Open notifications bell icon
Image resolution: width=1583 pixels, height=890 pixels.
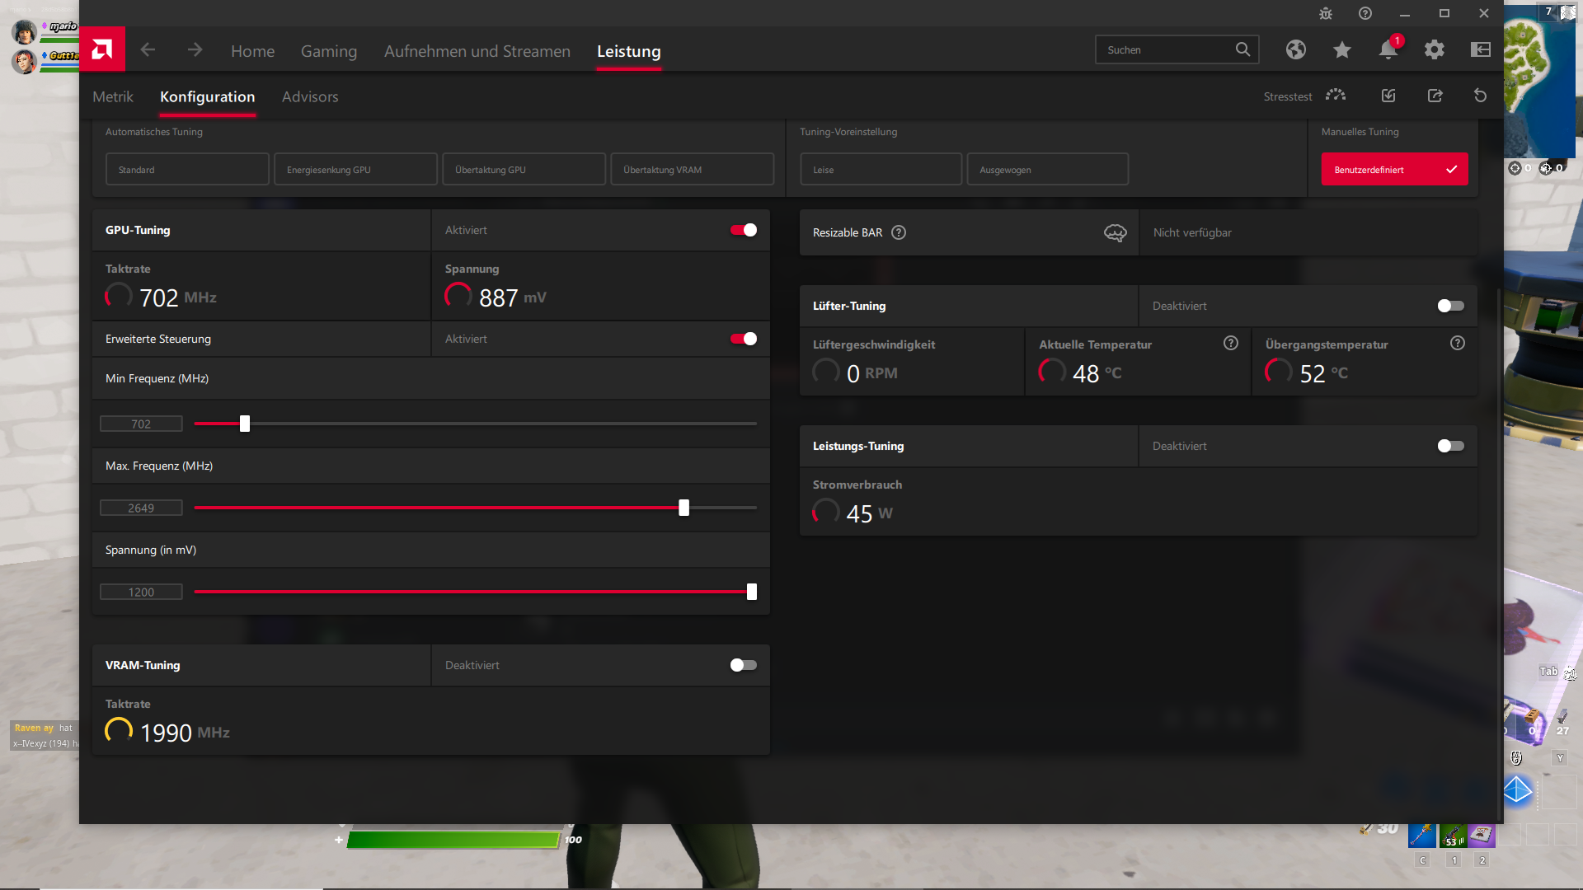click(x=1388, y=50)
